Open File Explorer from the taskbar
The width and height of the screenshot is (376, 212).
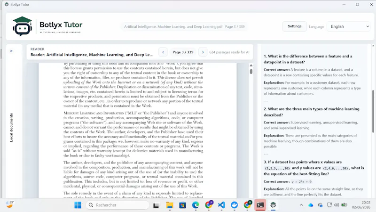tap(170, 205)
